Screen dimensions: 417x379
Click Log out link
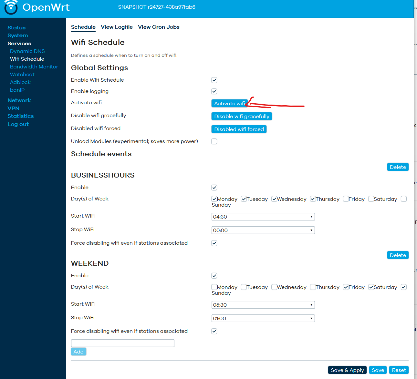point(18,124)
